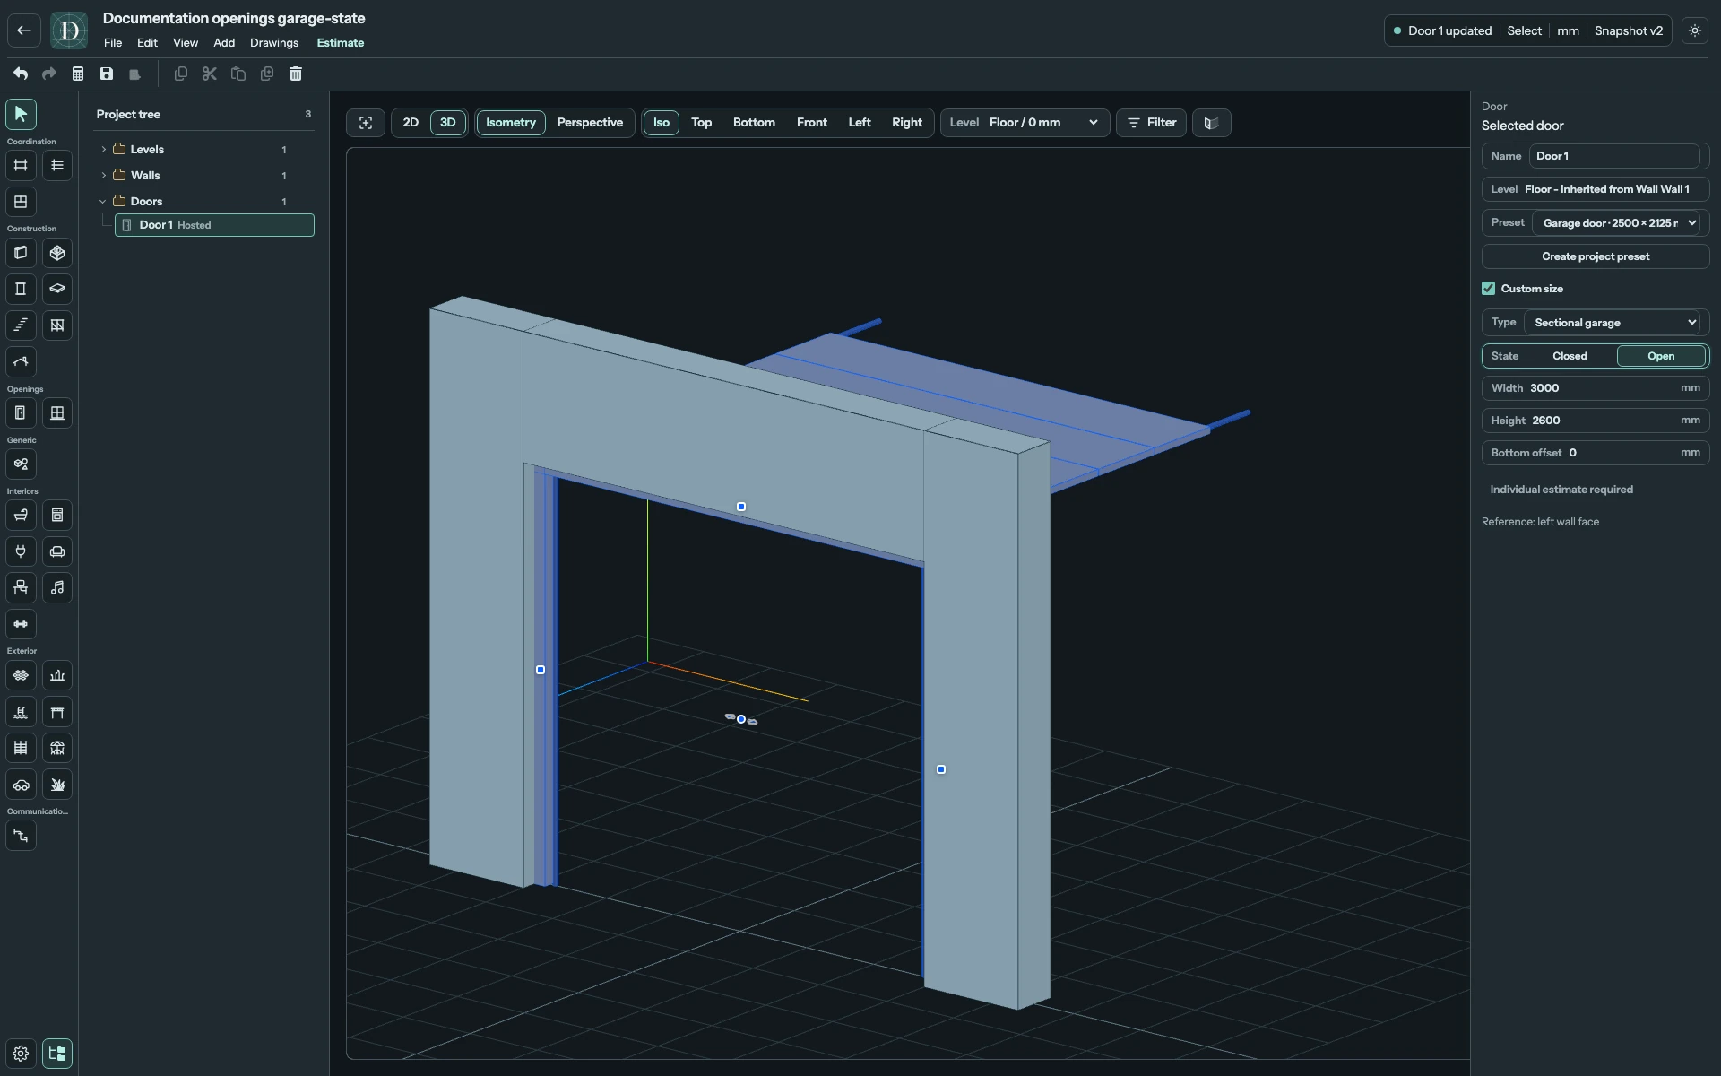Viewport: 1721px width, 1076px height.
Task: Open the Filter button
Action: [1151, 123]
